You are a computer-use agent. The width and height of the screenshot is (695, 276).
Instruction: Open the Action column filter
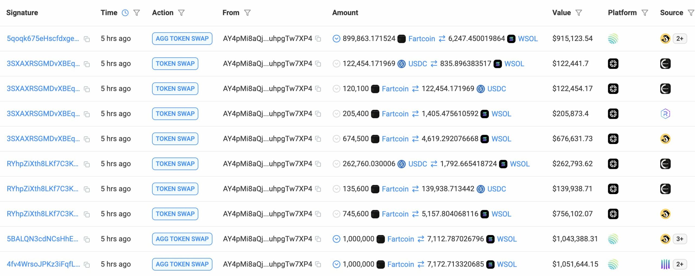[x=181, y=13]
